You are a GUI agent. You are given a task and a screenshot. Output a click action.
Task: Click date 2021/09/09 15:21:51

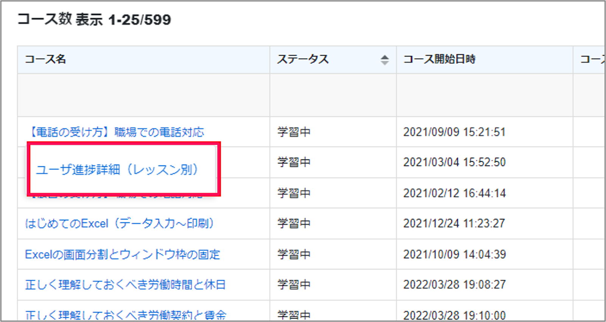[x=454, y=132]
